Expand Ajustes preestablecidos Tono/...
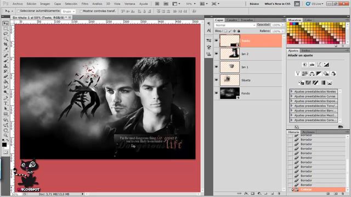Image resolution: width=351 pixels, height=197 pixels. (x=291, y=106)
